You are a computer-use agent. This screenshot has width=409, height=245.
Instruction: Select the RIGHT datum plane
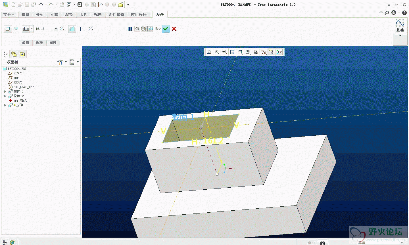15,73
